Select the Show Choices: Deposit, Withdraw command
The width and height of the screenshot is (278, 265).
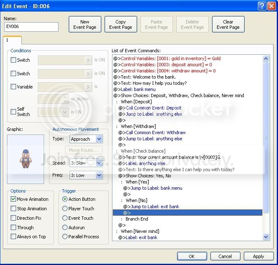(x=181, y=95)
